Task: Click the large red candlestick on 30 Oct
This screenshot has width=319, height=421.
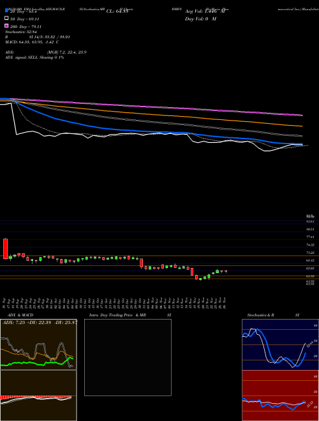Action: (141, 263)
